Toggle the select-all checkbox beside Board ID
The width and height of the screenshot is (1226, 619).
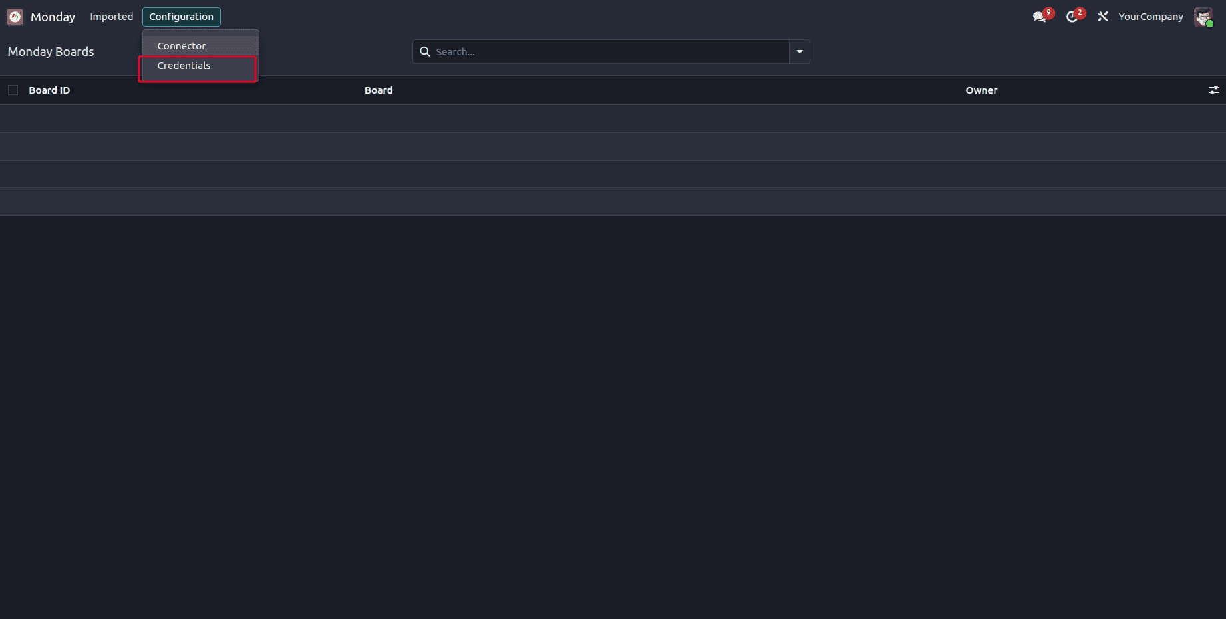coord(13,90)
